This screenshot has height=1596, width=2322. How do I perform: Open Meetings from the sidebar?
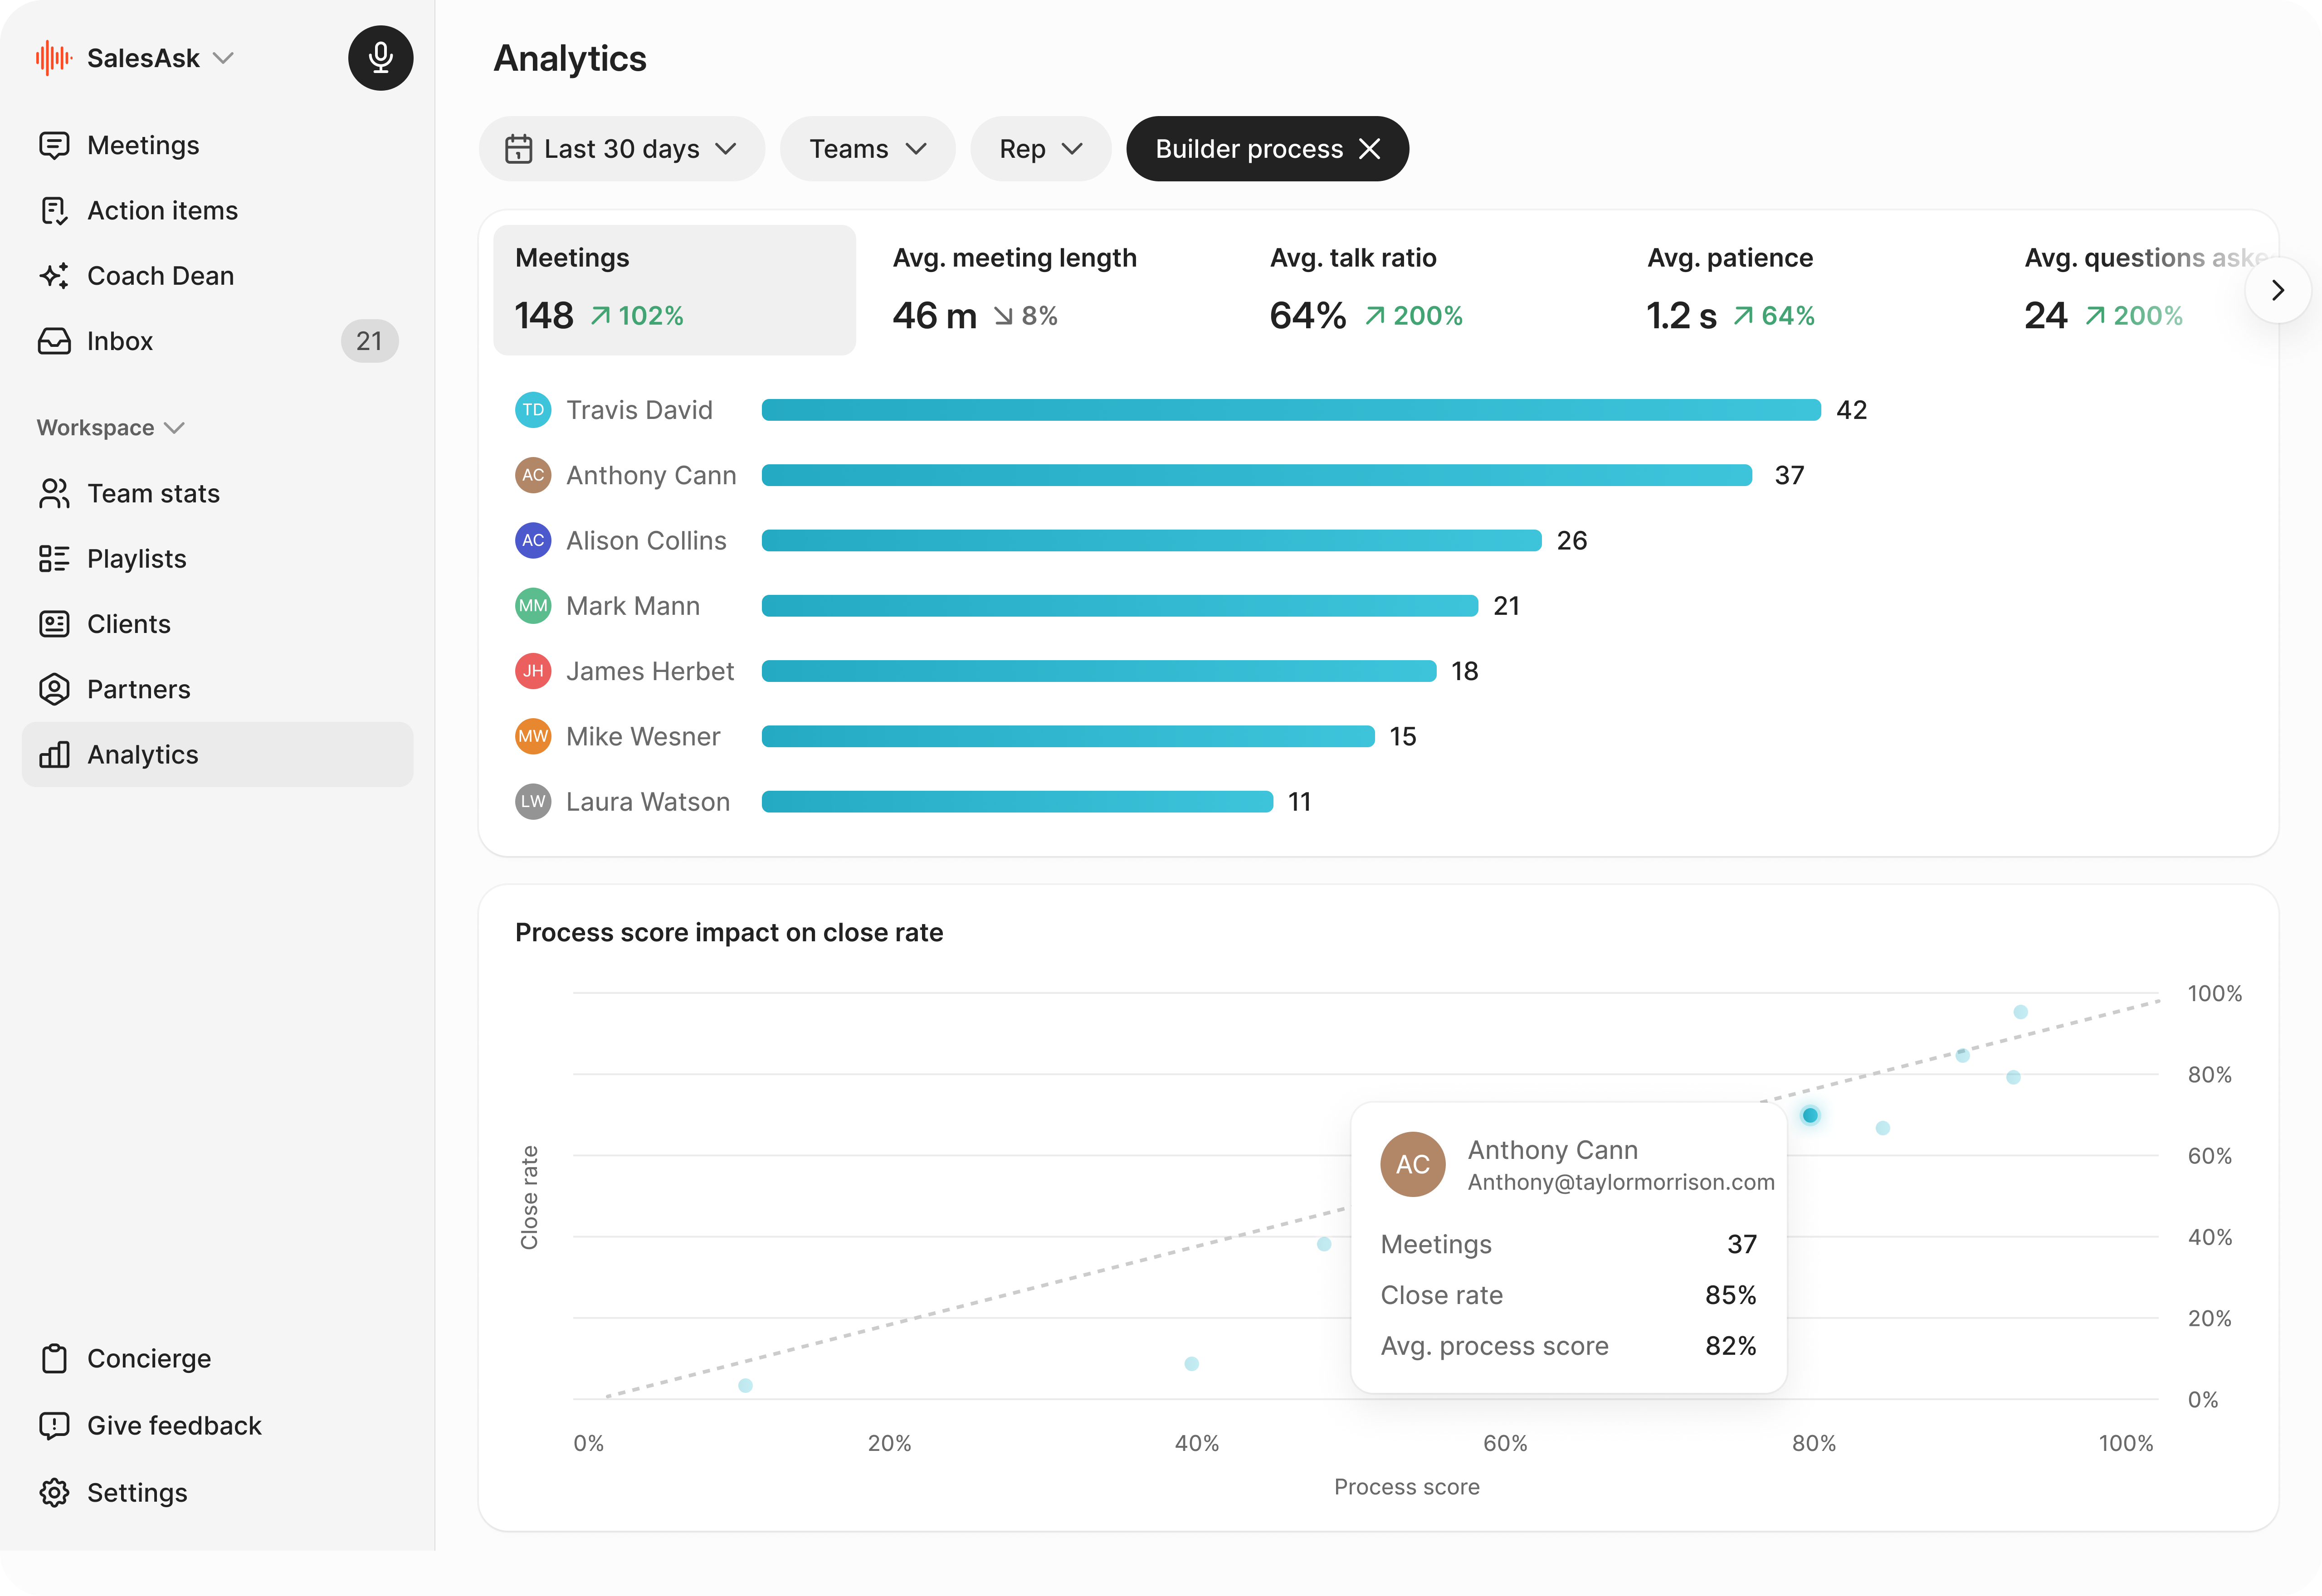point(143,146)
